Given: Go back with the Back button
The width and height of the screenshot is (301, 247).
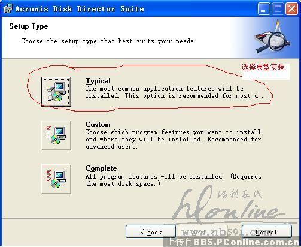Looking at the screenshot, I should (x=151, y=232).
